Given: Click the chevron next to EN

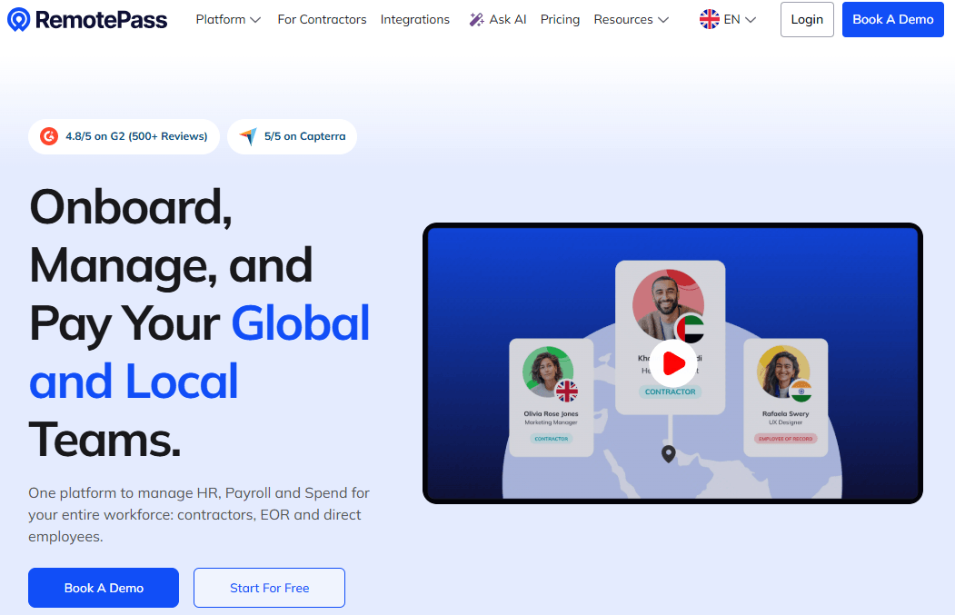Looking at the screenshot, I should point(751,20).
